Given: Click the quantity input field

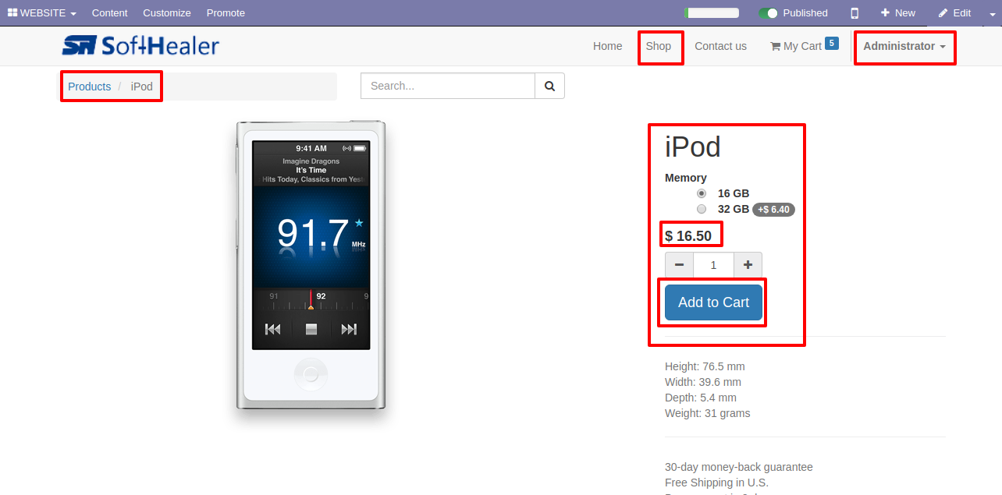Looking at the screenshot, I should (x=713, y=265).
